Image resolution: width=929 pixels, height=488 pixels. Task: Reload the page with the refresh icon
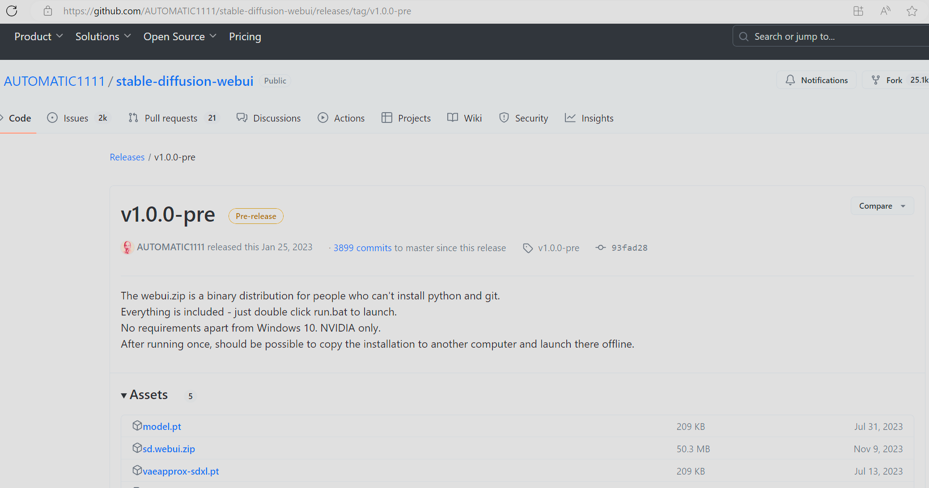tap(12, 11)
